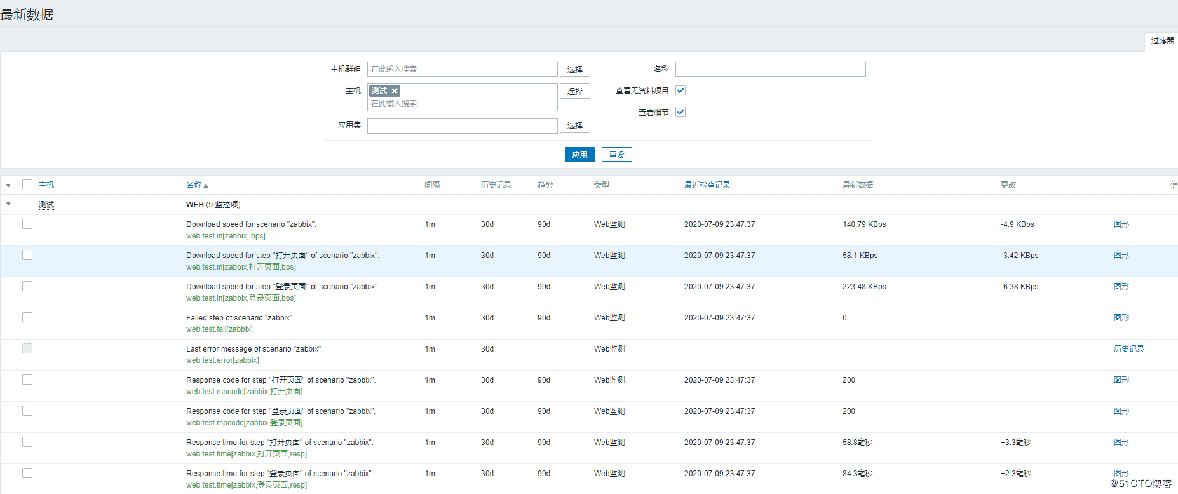Tick the select-all checkbox in table header
This screenshot has width=1178, height=494.
pos(27,184)
